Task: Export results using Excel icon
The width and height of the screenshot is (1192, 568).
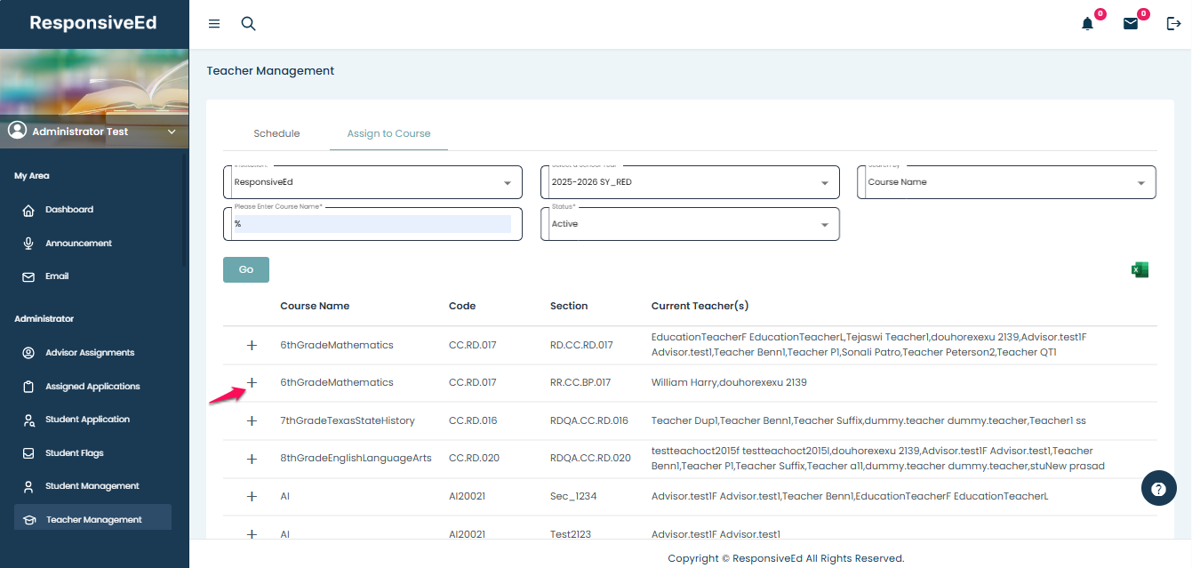Action: tap(1140, 270)
